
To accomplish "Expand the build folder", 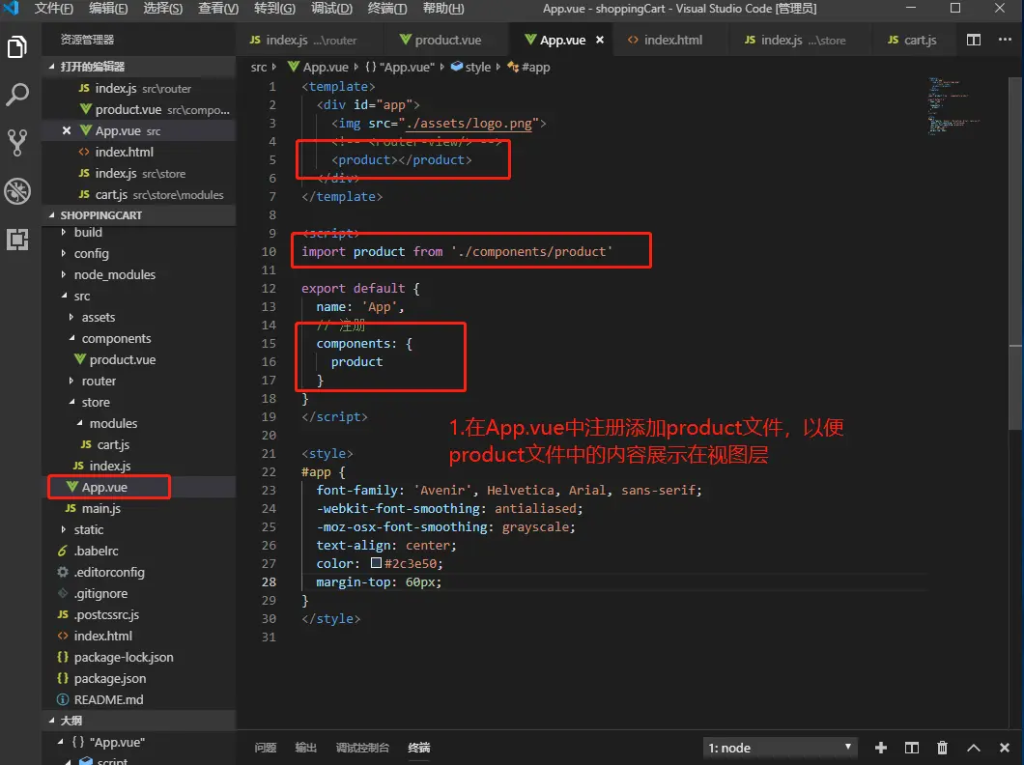I will pyautogui.click(x=64, y=233).
